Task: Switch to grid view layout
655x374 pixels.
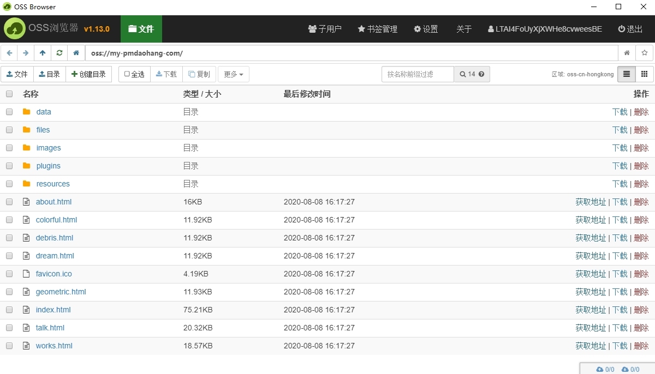Action: (x=644, y=74)
